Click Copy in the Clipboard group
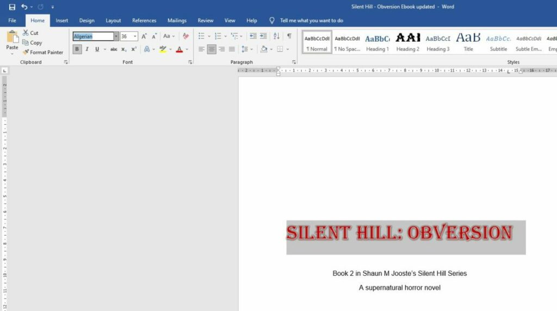The width and height of the screenshot is (557, 311). pyautogui.click(x=32, y=42)
